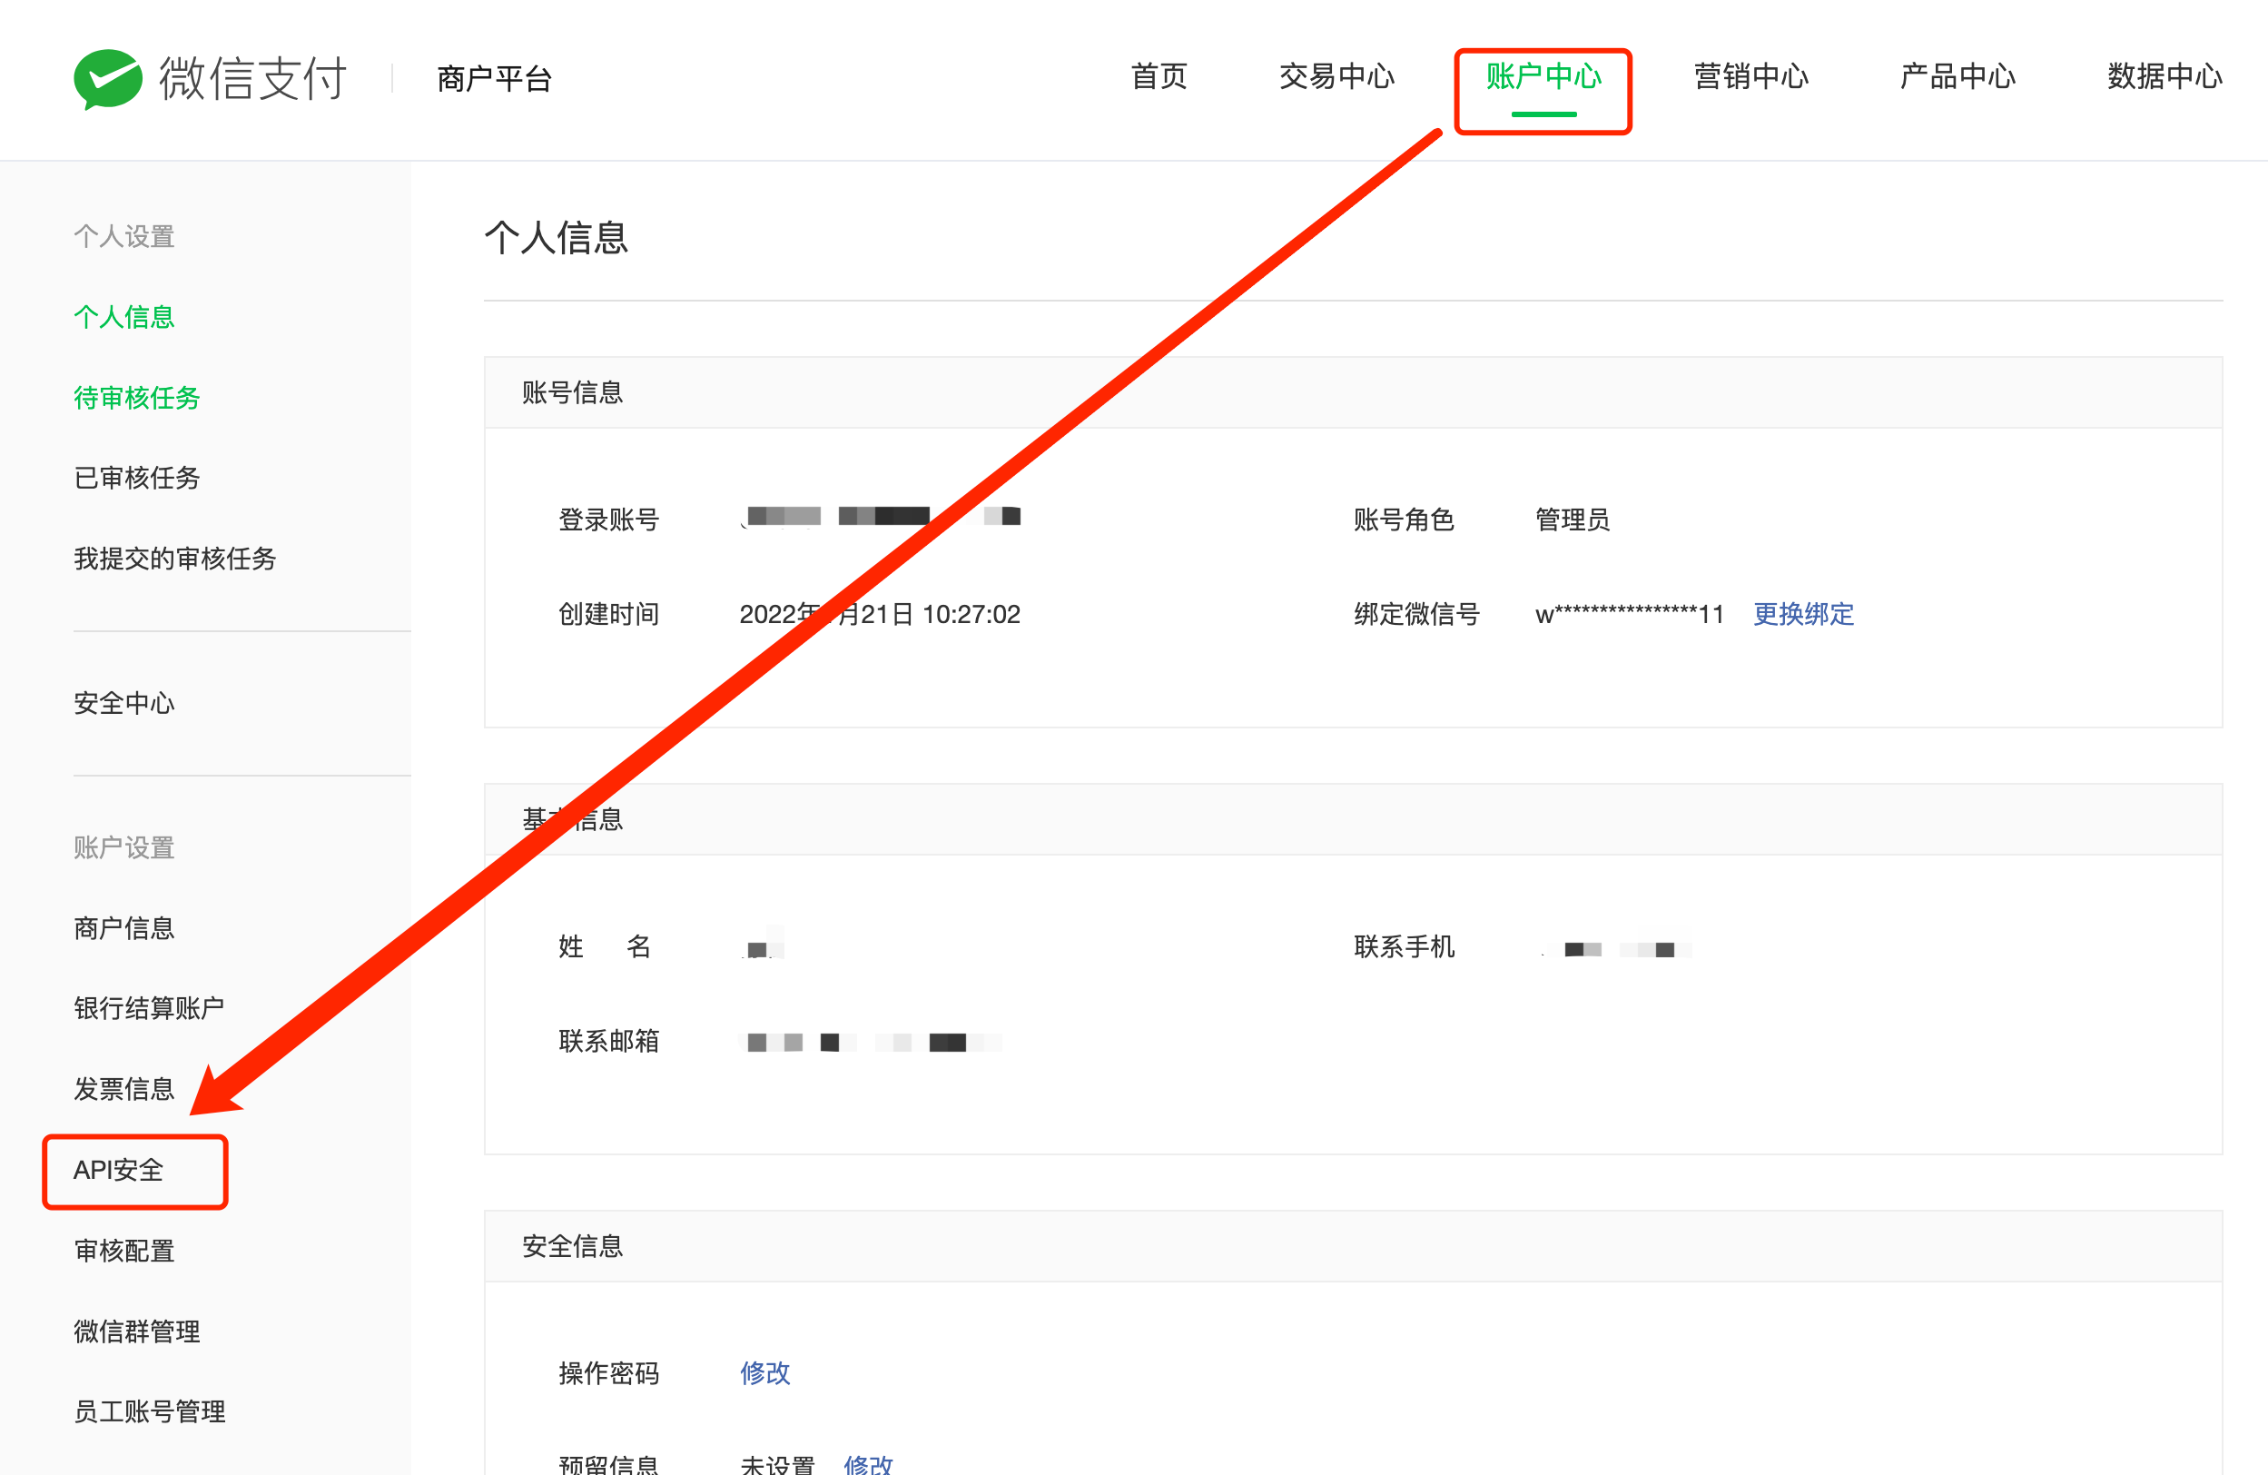Screen dimensions: 2268x1475
Task: Go to 安全中心 in sidebar
Action: point(123,703)
